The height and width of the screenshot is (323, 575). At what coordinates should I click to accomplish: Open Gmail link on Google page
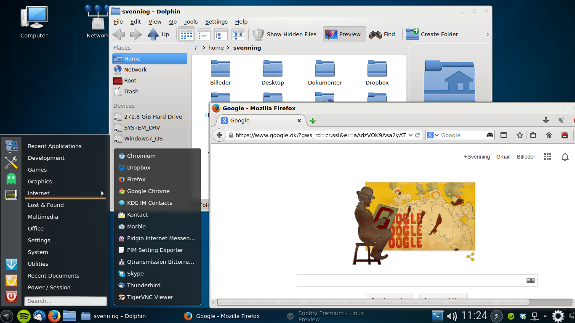(x=503, y=157)
